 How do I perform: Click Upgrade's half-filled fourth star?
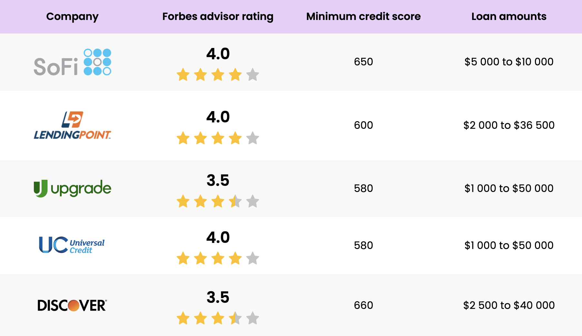[x=235, y=201]
